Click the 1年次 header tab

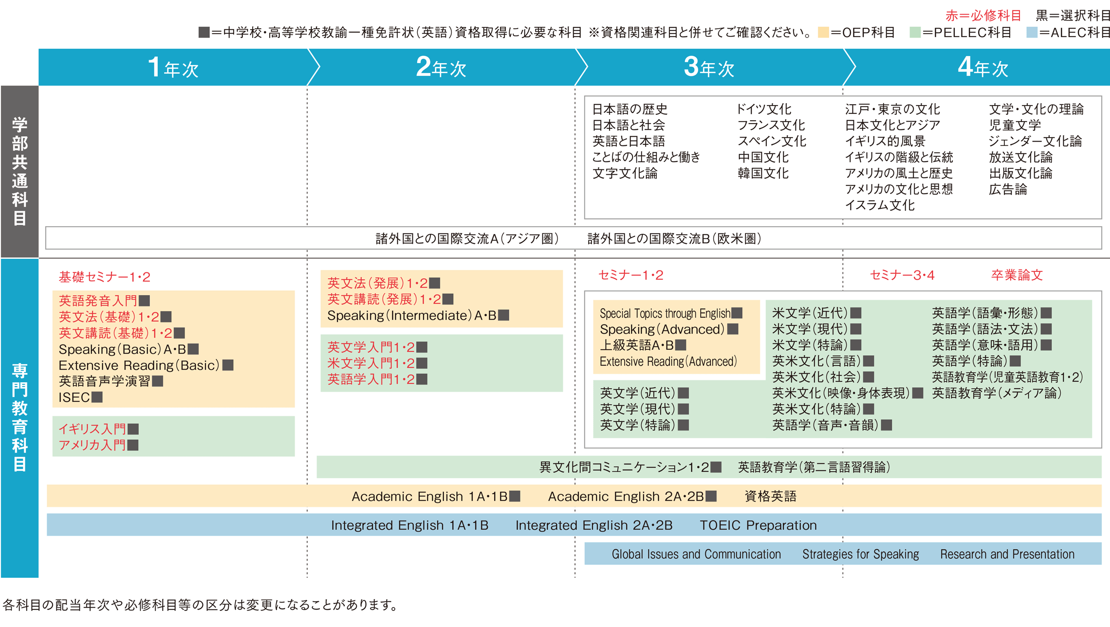pos(173,67)
